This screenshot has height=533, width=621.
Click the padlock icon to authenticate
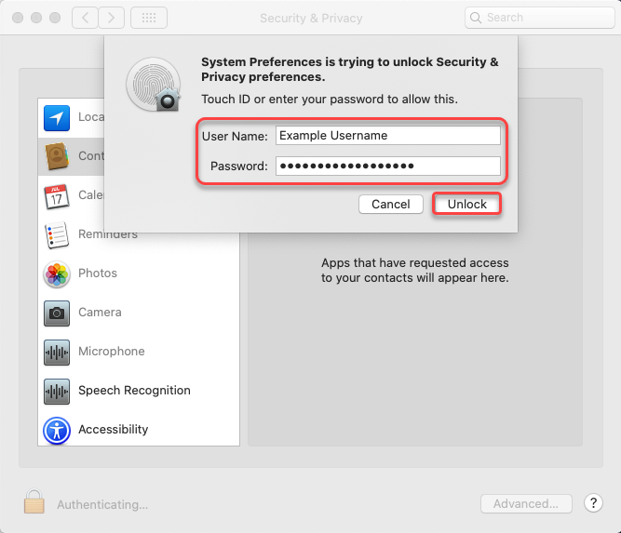[34, 503]
